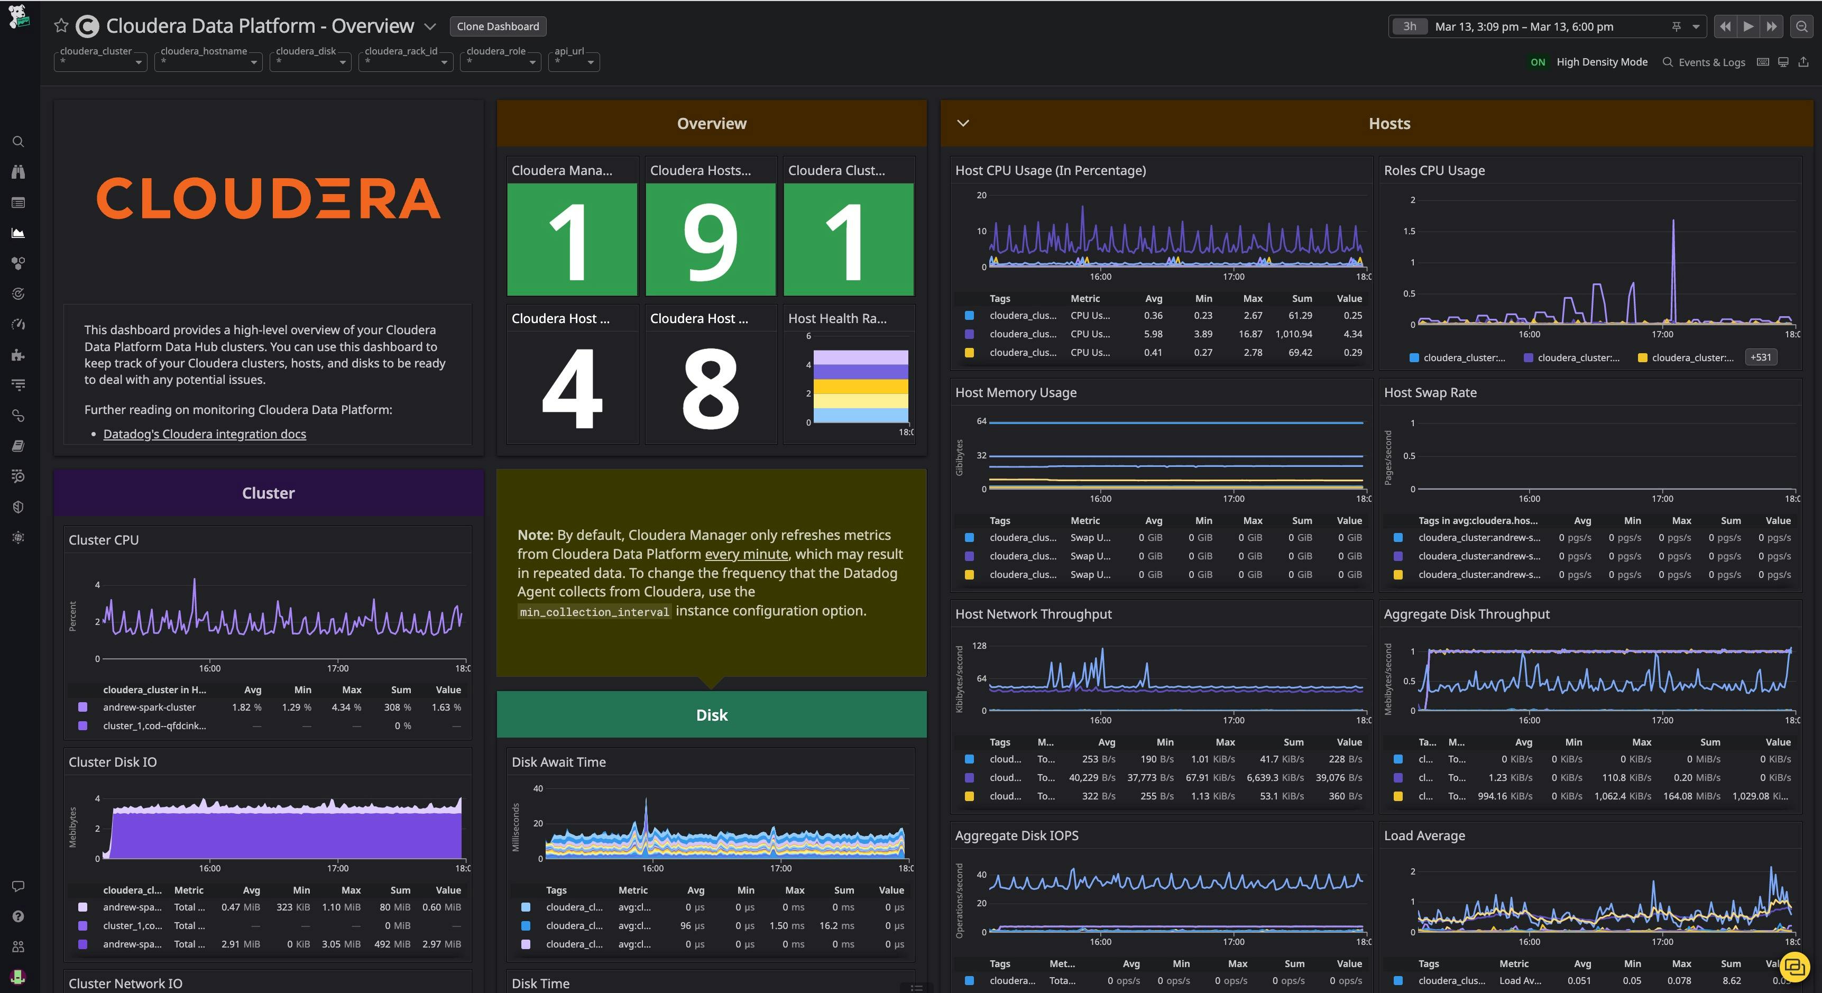The image size is (1822, 993).
Task: Click the Clone Dashboard button
Action: (x=497, y=26)
